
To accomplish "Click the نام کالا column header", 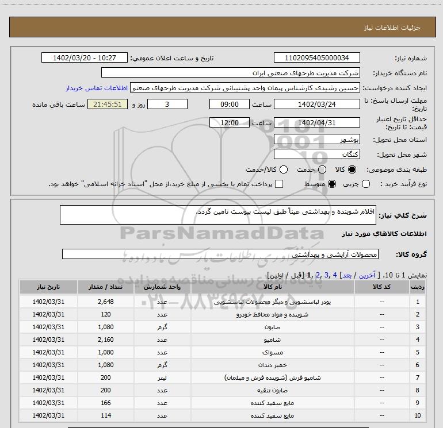I will point(272,287).
